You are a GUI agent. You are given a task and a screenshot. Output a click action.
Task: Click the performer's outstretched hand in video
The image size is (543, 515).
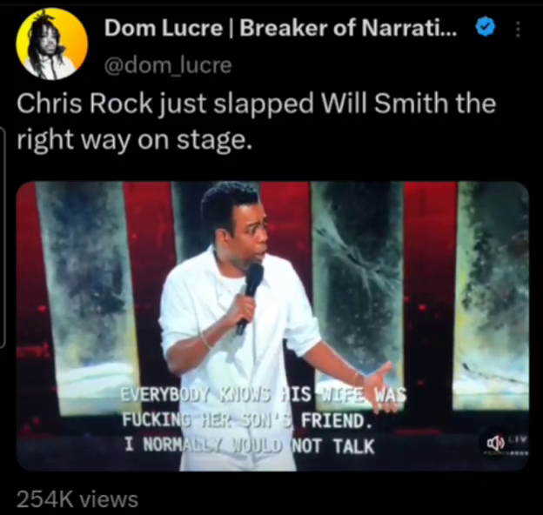[x=378, y=379]
